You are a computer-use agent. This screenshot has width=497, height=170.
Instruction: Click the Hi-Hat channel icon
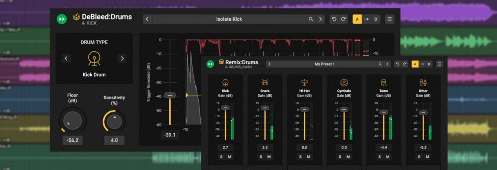(305, 83)
